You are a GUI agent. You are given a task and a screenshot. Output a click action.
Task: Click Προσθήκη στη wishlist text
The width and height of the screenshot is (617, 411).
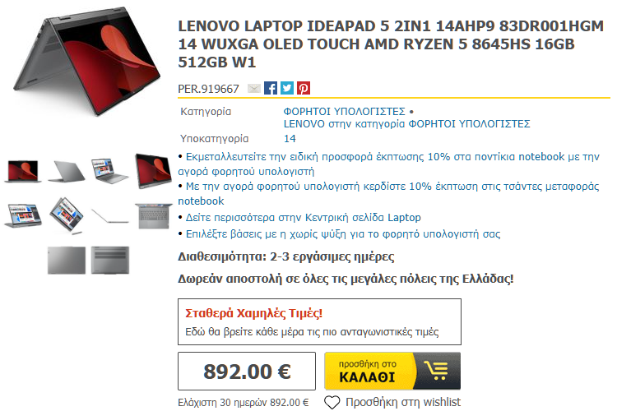pos(403,402)
